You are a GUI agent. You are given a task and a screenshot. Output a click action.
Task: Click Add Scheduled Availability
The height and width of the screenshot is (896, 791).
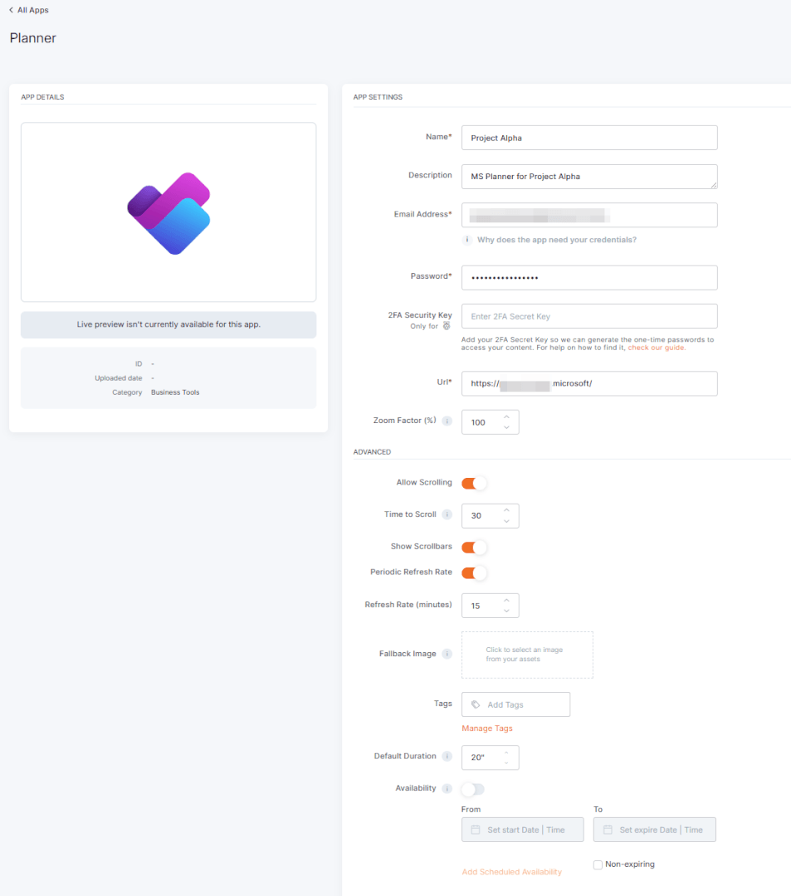(511, 872)
